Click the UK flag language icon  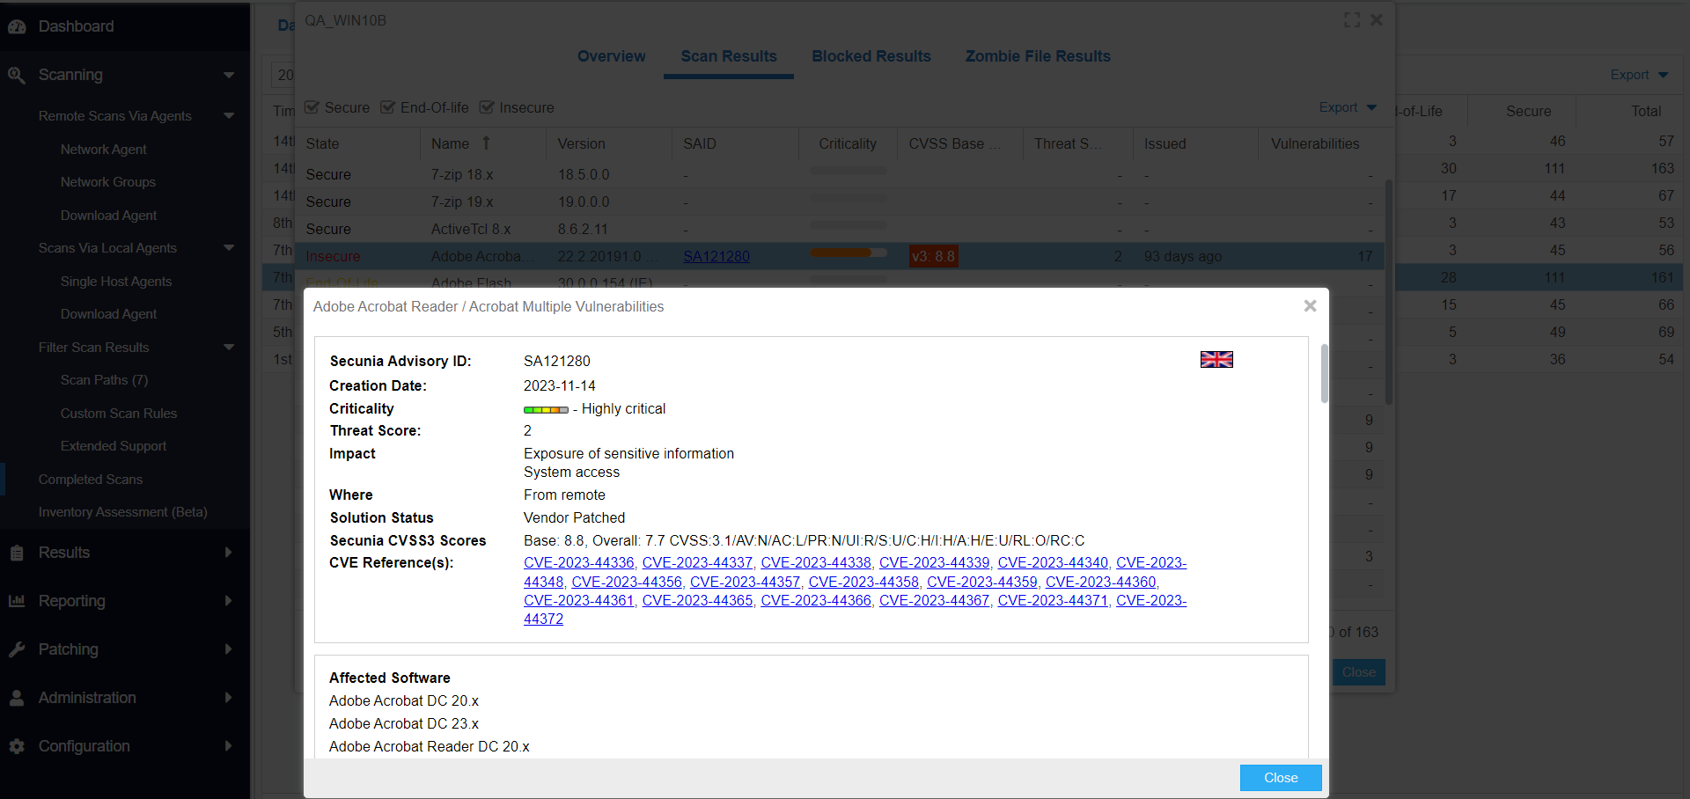(x=1216, y=360)
